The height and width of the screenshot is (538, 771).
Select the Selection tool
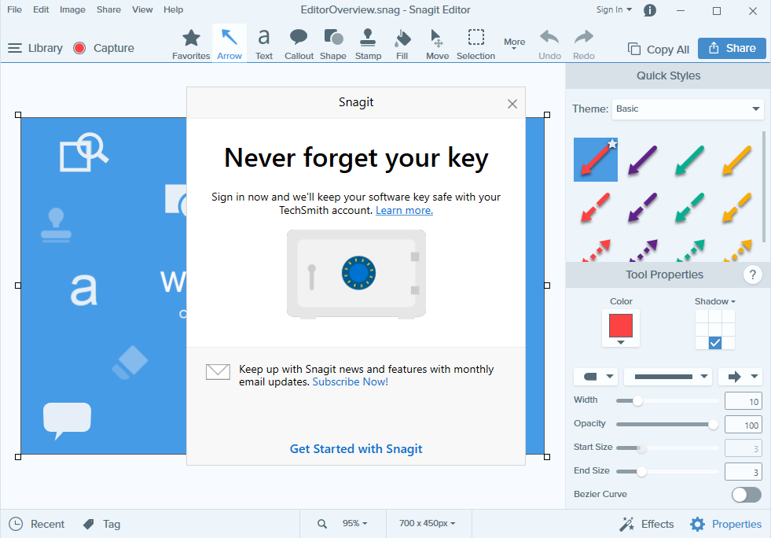tap(475, 44)
